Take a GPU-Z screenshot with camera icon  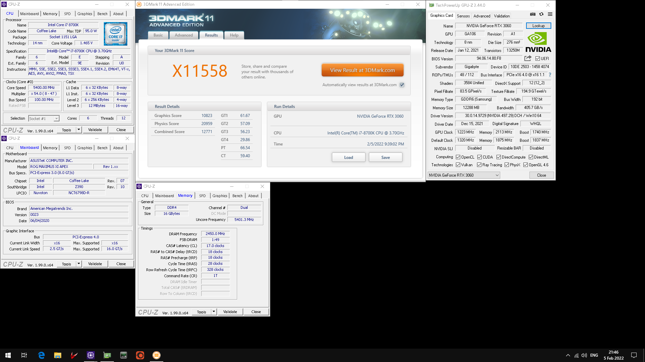(533, 14)
